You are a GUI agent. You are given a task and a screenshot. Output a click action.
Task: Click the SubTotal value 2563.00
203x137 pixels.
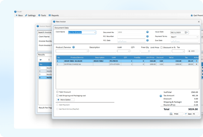coord(195,92)
